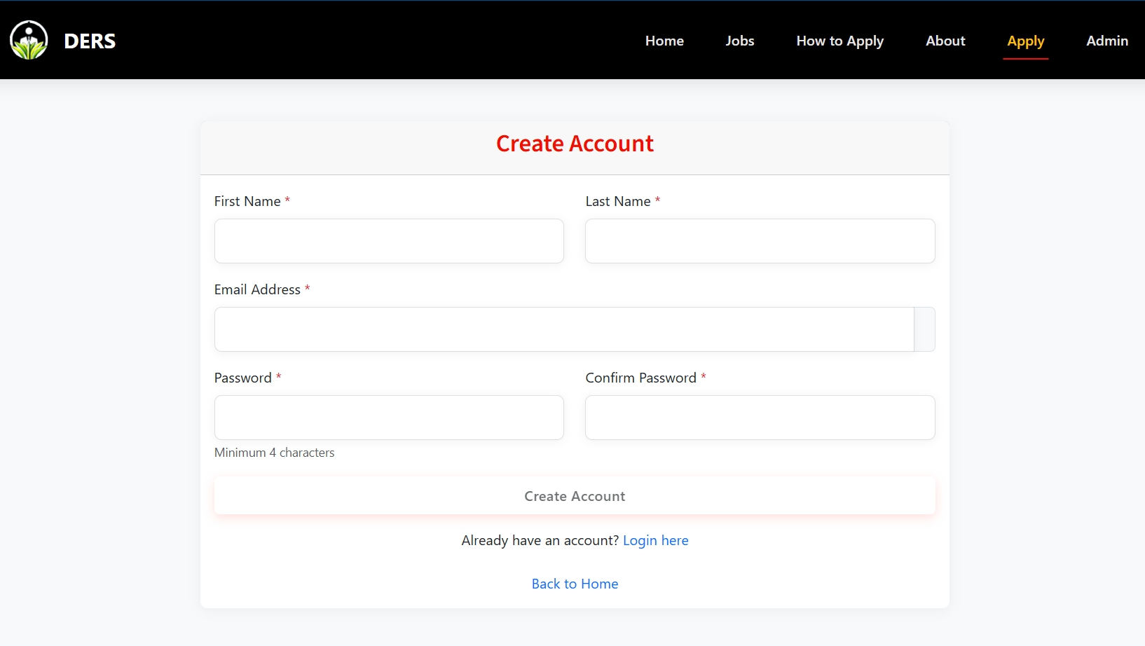Image resolution: width=1145 pixels, height=646 pixels.
Task: Click the DERS brand name text
Action: click(x=90, y=41)
